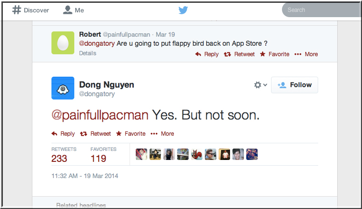Open the Mar 19 timestamp link
This screenshot has width=362, height=209.
[165, 35]
